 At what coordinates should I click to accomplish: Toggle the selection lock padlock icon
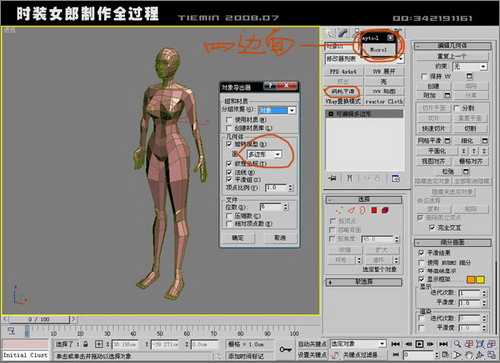86,344
